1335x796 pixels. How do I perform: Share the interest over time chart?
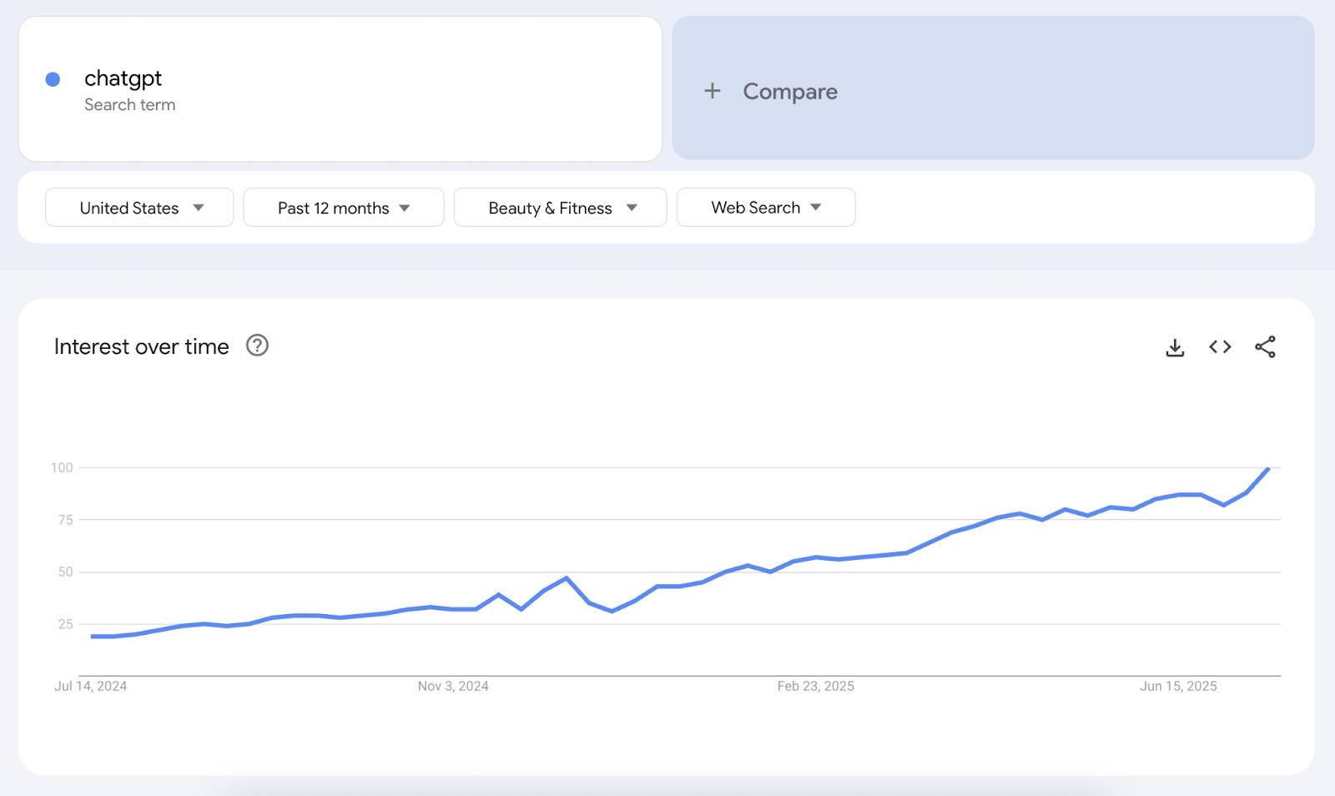[x=1265, y=346]
